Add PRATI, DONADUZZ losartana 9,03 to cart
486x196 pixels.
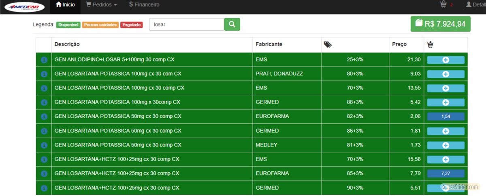point(446,74)
